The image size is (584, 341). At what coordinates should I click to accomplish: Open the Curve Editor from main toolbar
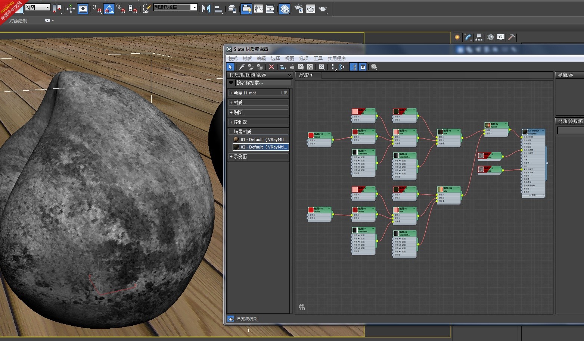pos(258,9)
